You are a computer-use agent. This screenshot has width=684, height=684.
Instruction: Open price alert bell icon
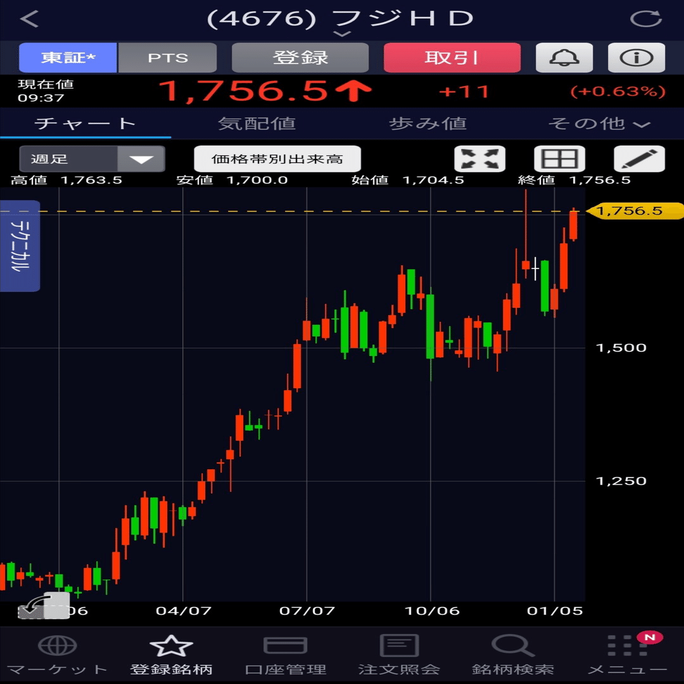point(564,58)
